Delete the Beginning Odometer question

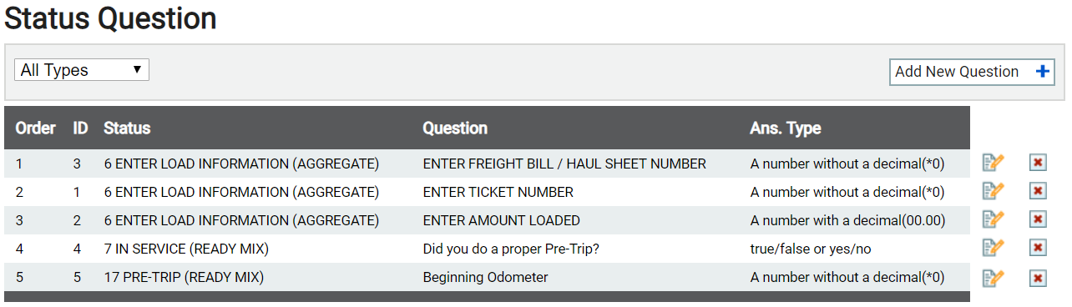1038,278
